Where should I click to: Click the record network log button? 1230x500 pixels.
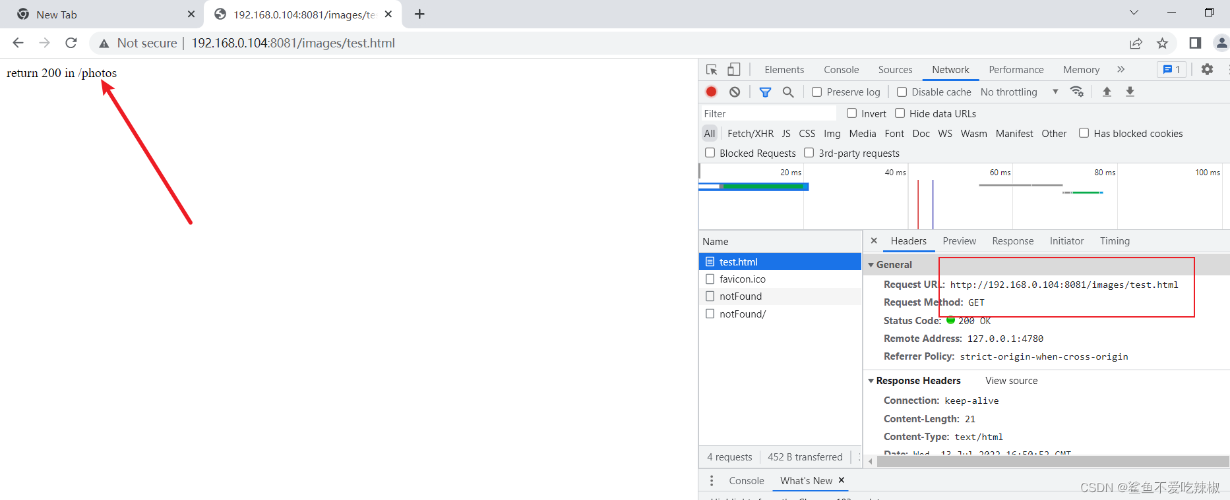[711, 92]
